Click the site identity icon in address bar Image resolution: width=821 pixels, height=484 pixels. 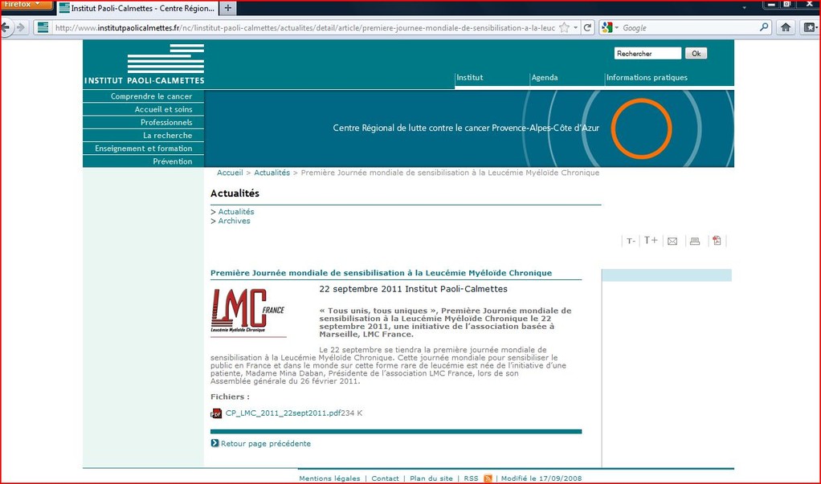[x=43, y=28]
